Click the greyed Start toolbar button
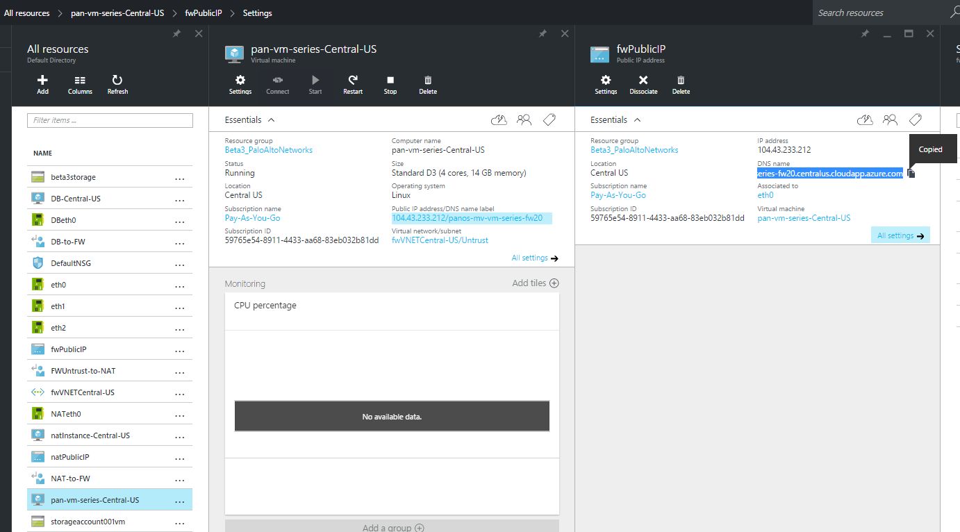960x532 pixels. coord(315,85)
